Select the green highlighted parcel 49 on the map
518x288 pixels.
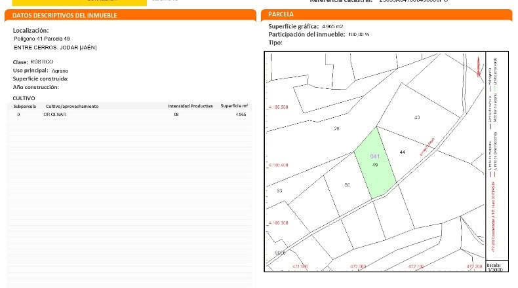(x=375, y=164)
